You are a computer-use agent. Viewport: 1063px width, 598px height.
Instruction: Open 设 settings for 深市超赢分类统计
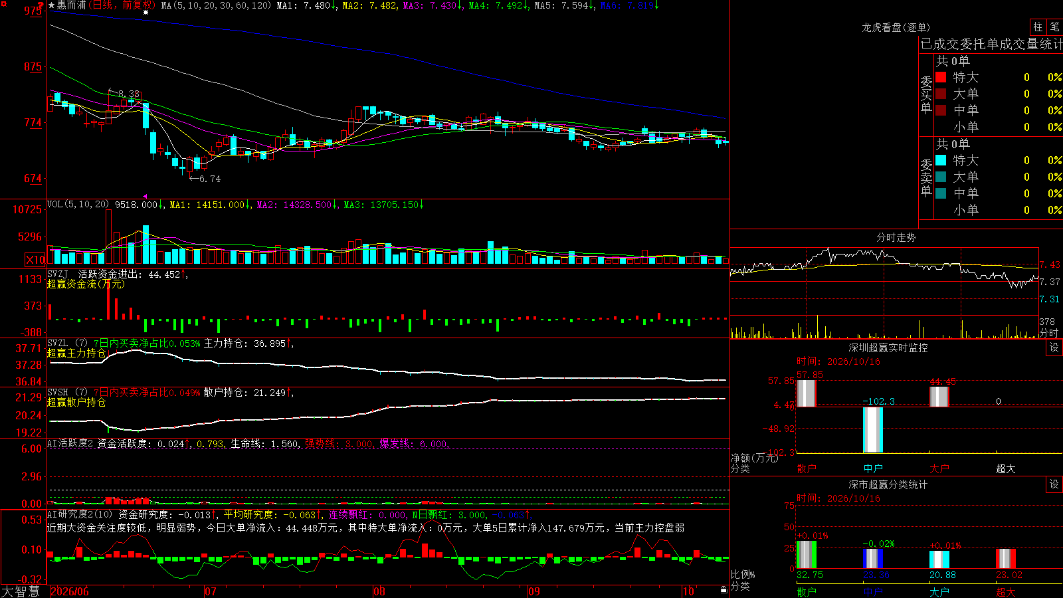click(1054, 484)
